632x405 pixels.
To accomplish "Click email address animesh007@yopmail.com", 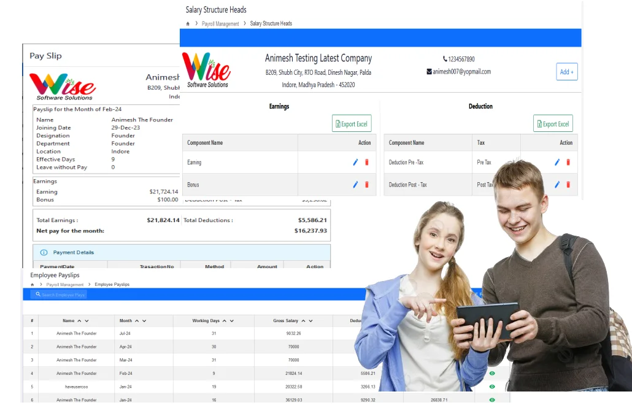I will coord(462,72).
